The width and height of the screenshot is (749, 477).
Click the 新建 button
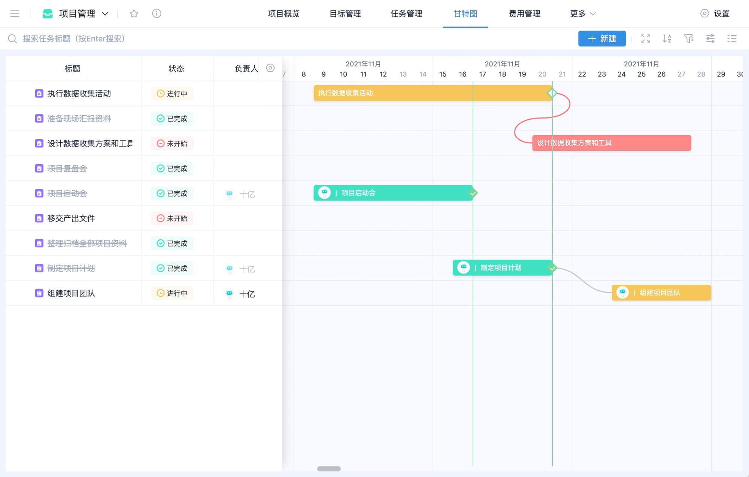coord(601,39)
